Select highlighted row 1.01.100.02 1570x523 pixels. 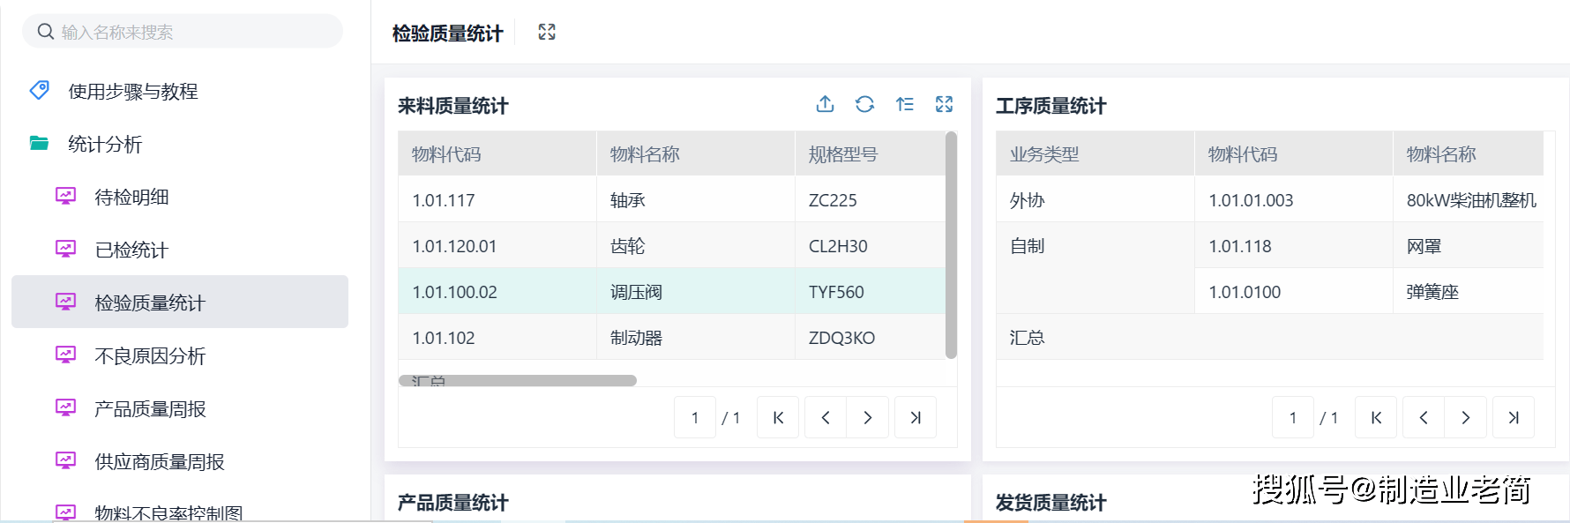[x=671, y=291]
